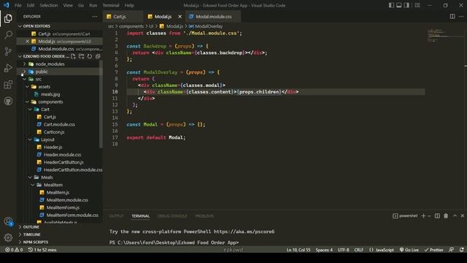This screenshot has width=467, height=263.
Task: Create a new folder in project
Action: tap(81, 56)
